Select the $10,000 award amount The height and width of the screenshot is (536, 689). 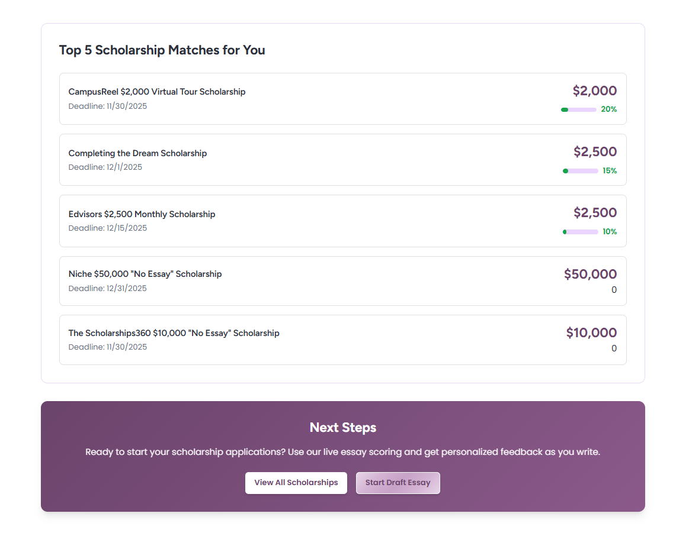click(591, 333)
